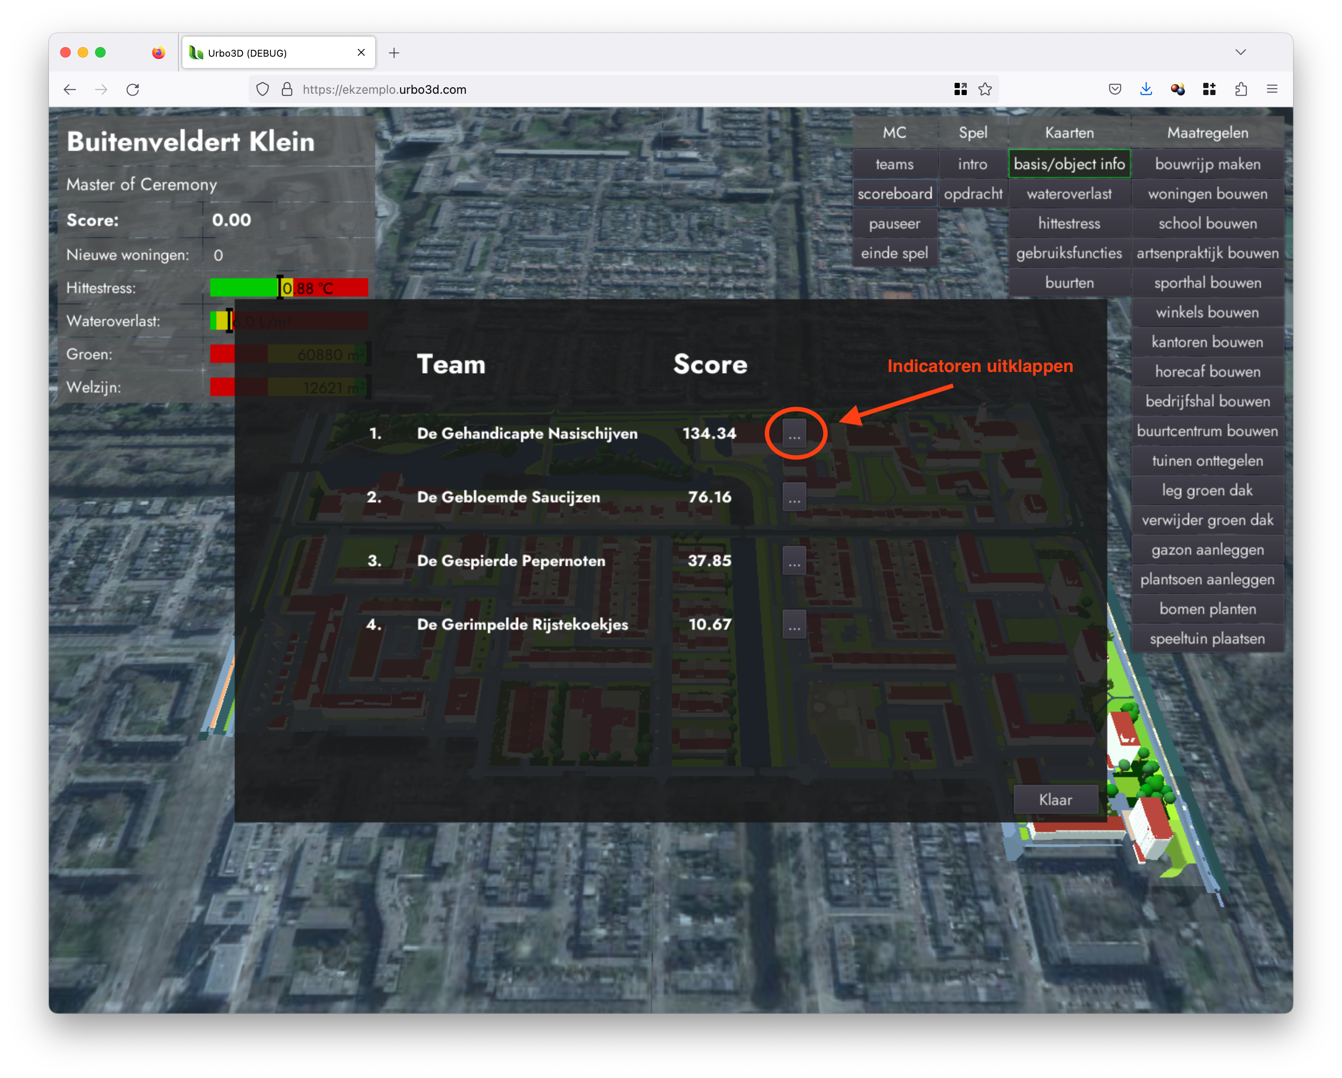Select the basis/object info map
The image size is (1342, 1078).
(x=1069, y=164)
